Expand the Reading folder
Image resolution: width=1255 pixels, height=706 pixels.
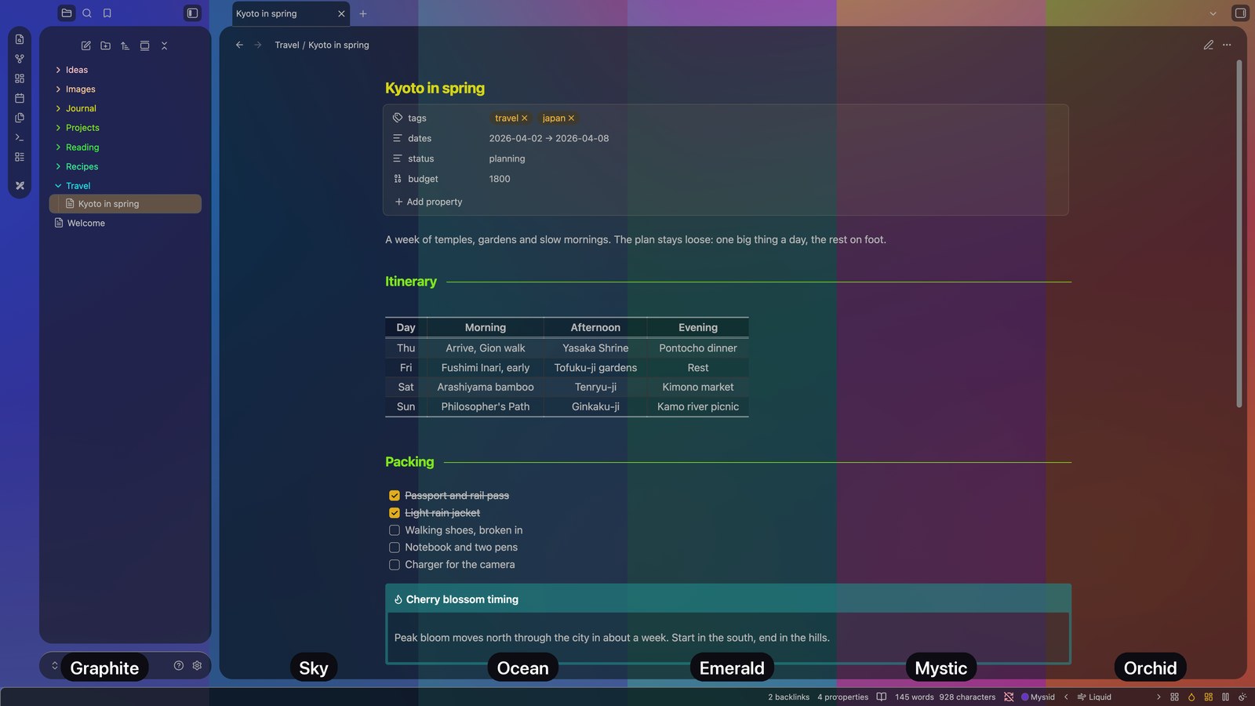pos(58,147)
